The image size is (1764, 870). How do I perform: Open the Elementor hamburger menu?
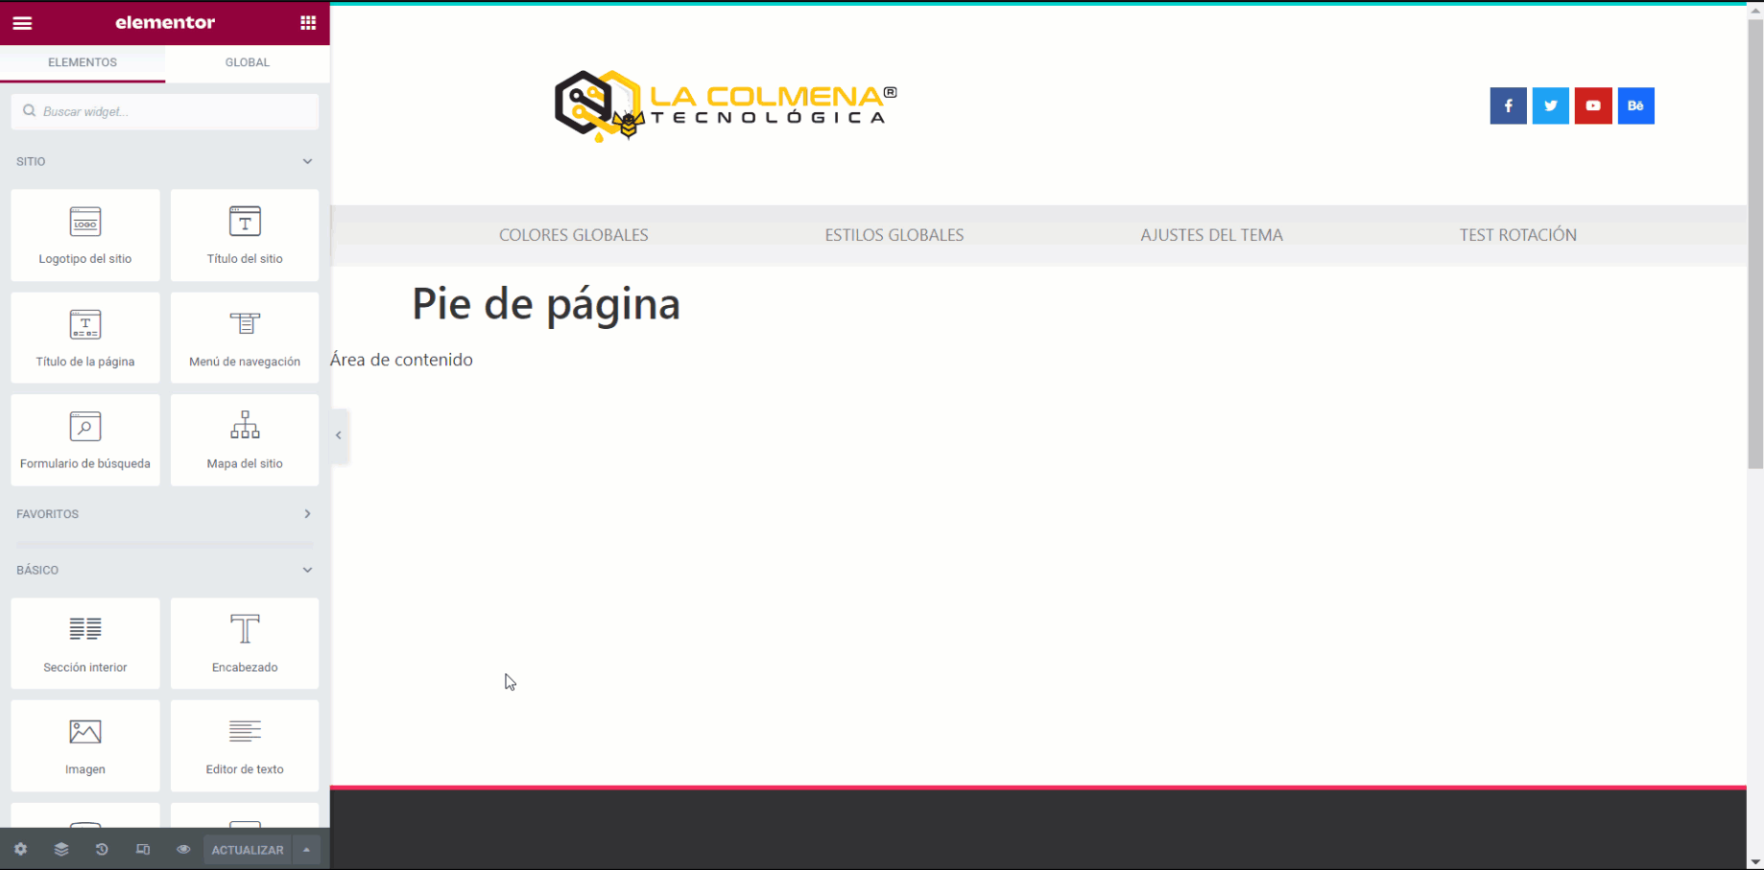[x=22, y=23]
